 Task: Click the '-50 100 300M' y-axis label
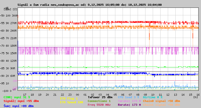tap(9, 16)
